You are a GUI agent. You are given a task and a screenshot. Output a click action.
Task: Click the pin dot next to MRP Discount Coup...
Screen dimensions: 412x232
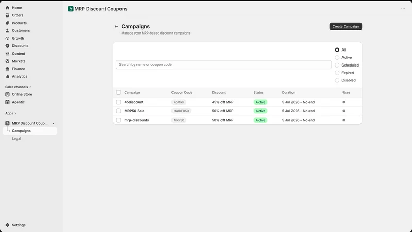pos(54,123)
